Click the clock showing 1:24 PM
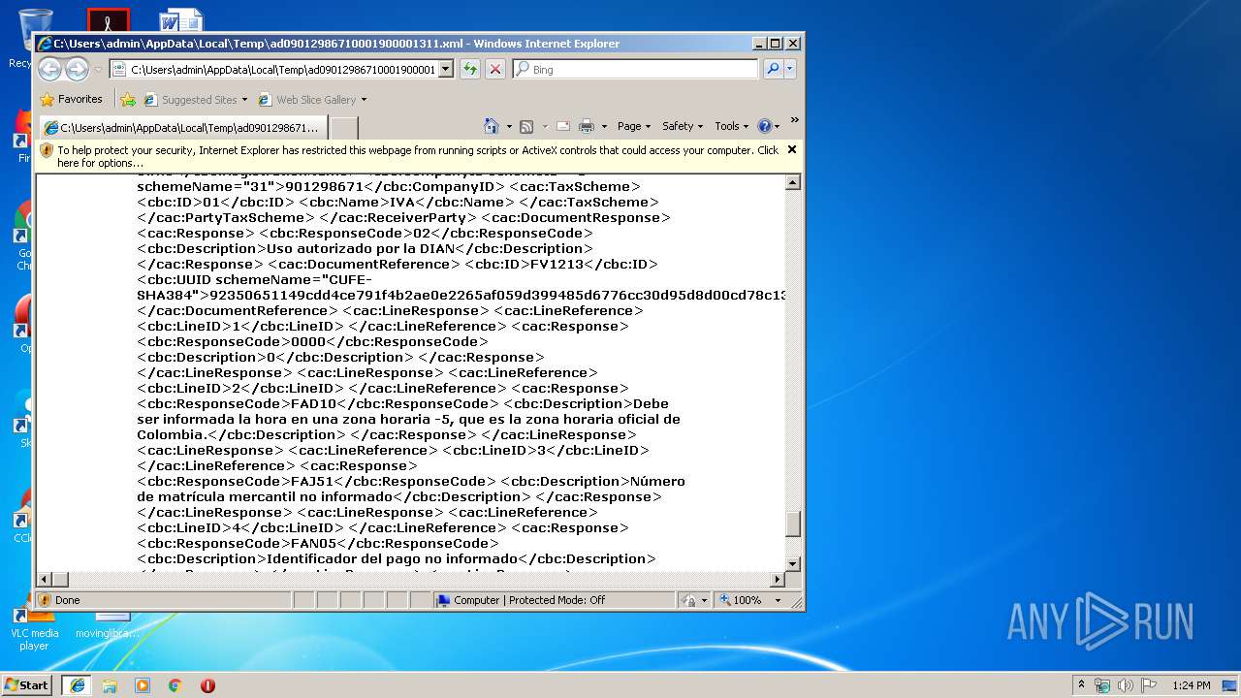1241x698 pixels. [1191, 685]
